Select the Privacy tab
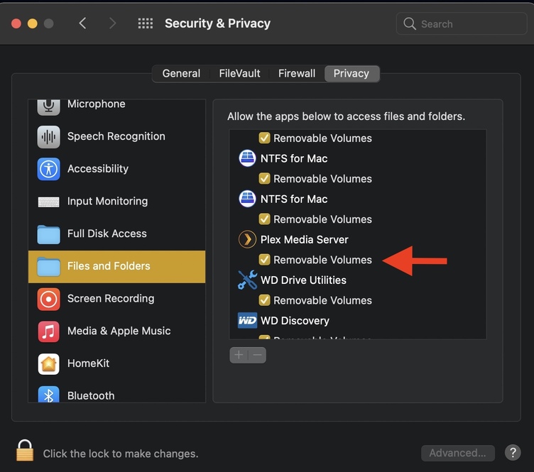The image size is (534, 472). point(352,74)
